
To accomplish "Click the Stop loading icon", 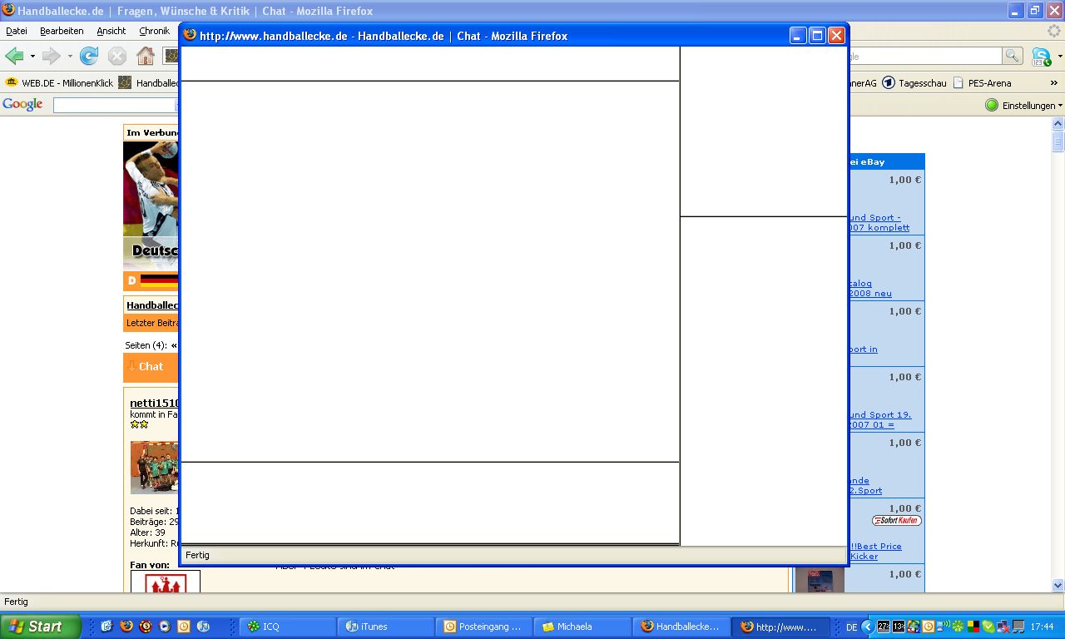I will point(117,56).
